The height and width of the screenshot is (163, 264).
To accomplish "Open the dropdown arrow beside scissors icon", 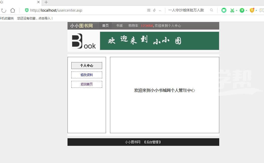I will (236, 10).
